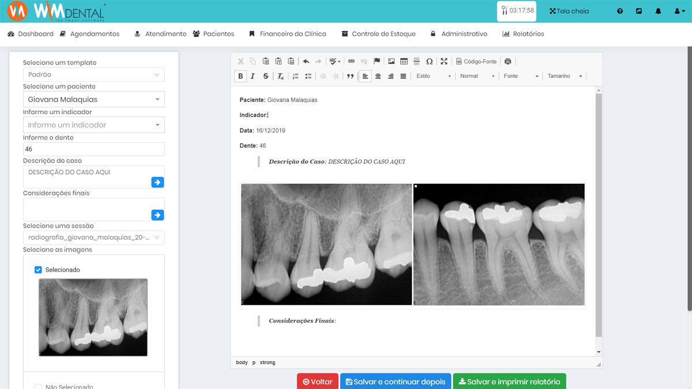The height and width of the screenshot is (389, 692).
Task: Open the user account menu
Action: [x=680, y=11]
